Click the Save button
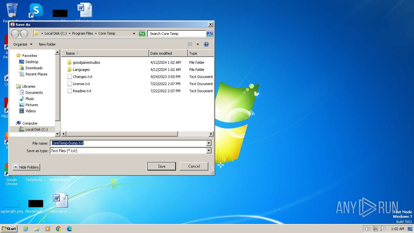Viewport: 414px width, 233px height. click(x=162, y=166)
